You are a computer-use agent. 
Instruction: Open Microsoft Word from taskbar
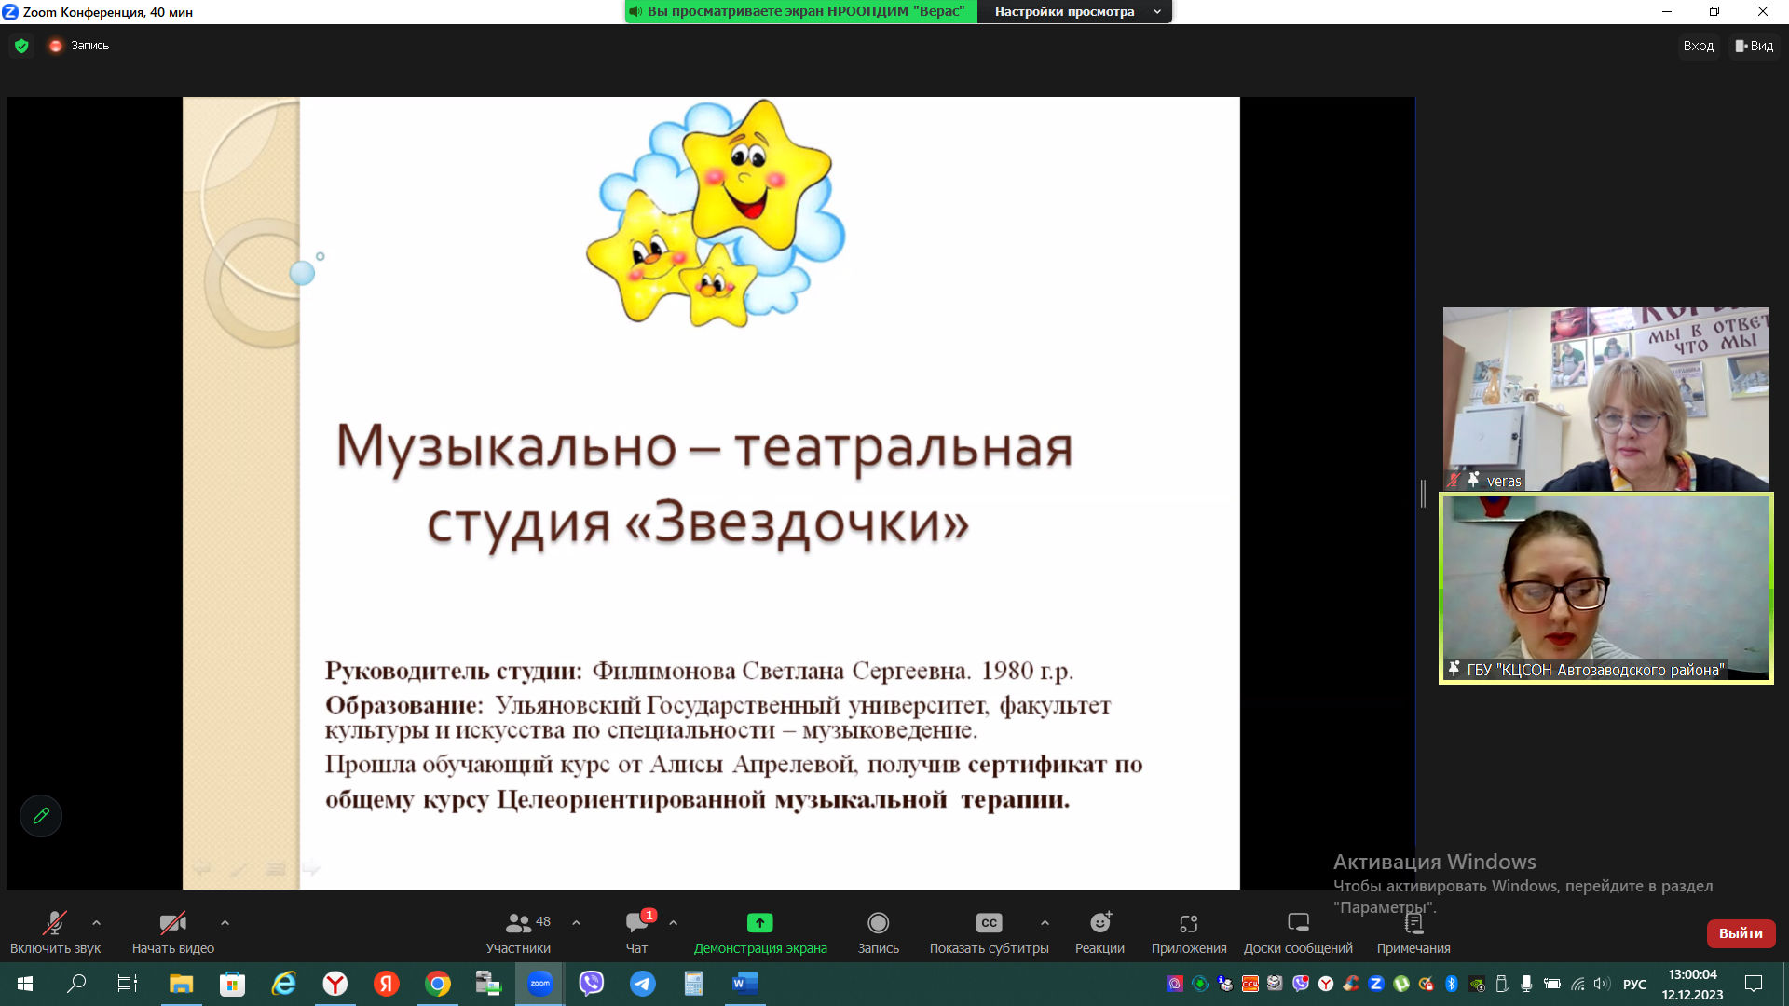pos(745,984)
